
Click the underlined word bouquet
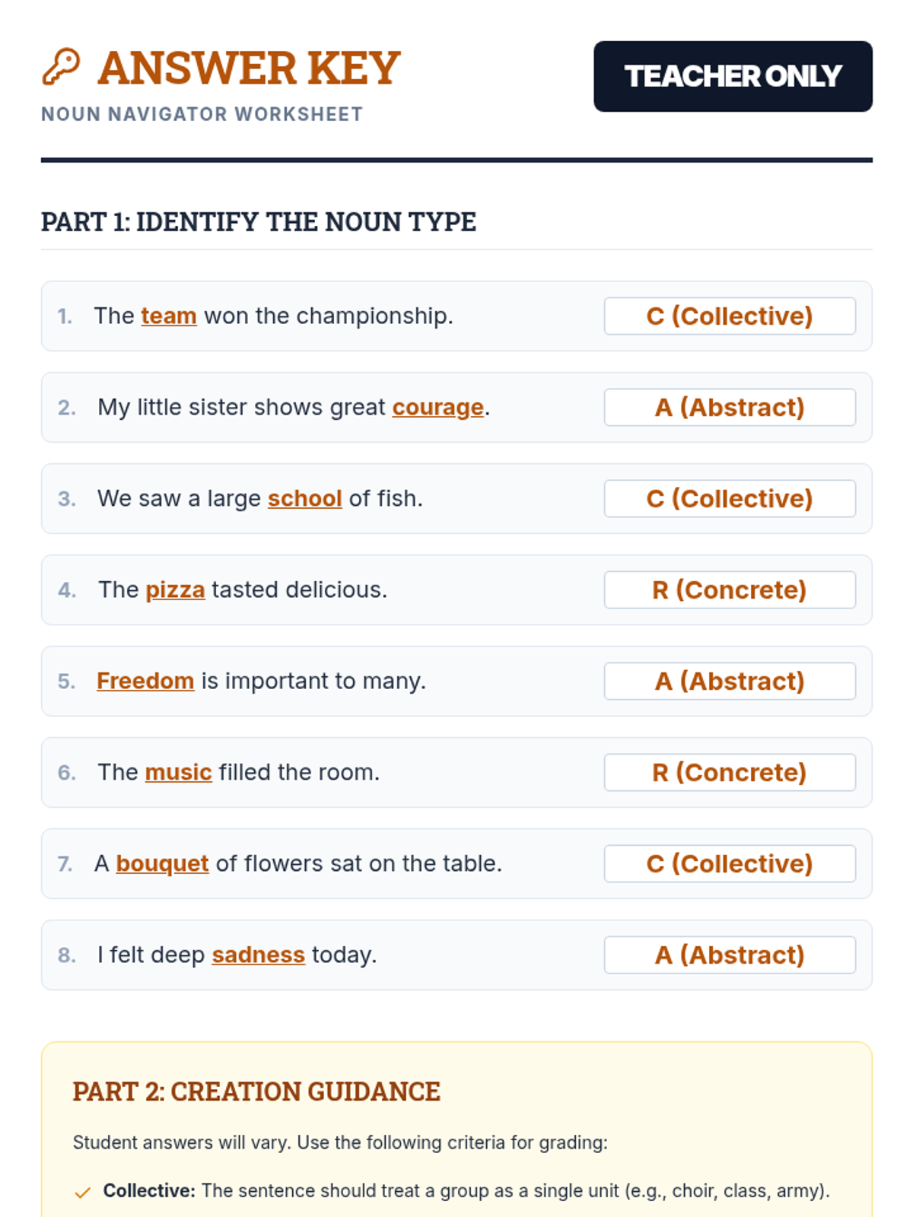pyautogui.click(x=162, y=863)
